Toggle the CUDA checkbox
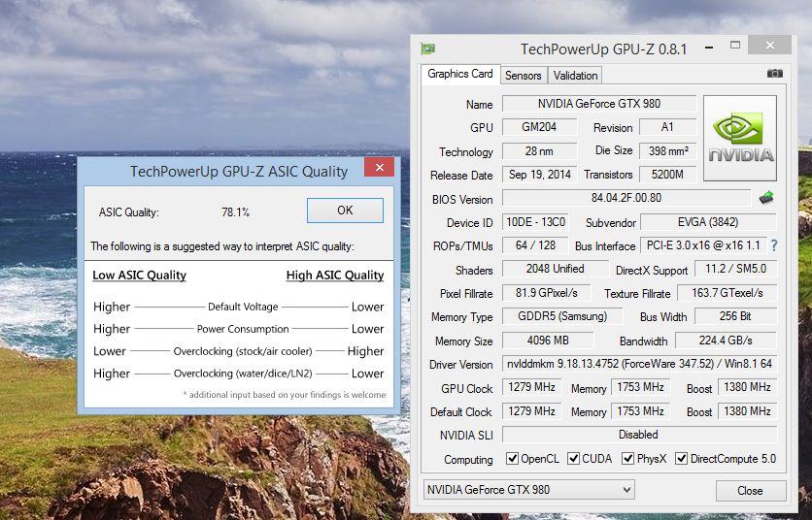 (573, 459)
